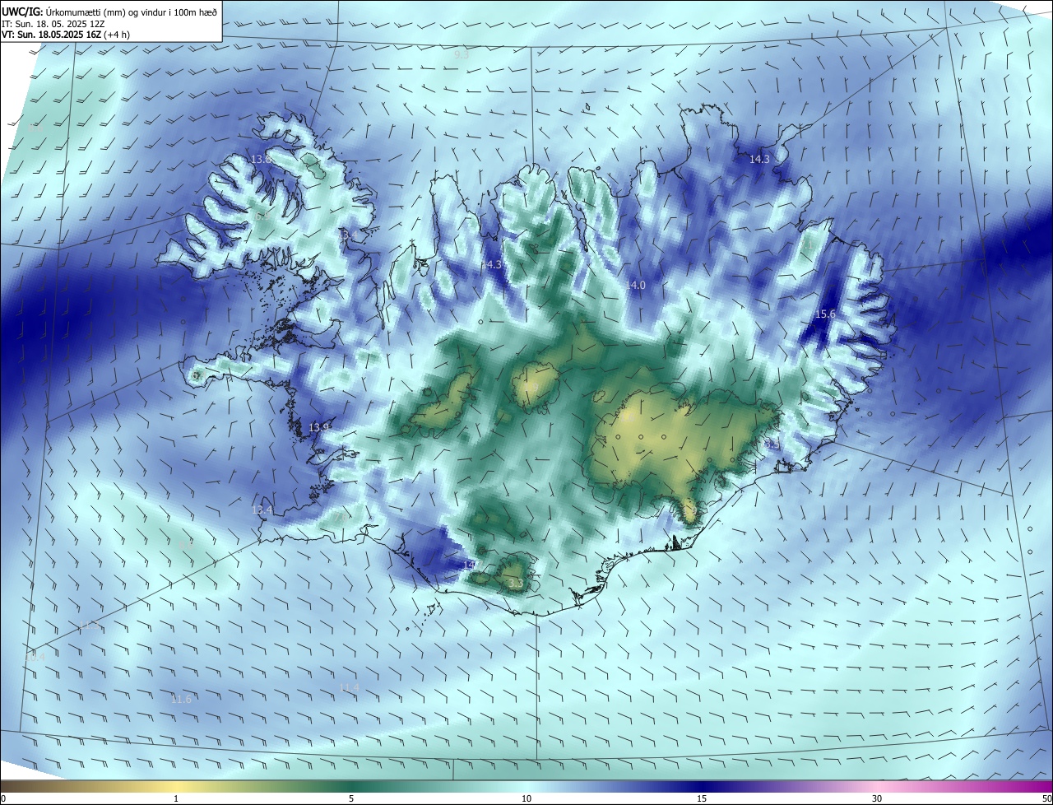Click the 'IT: Sun. 18. 05. 2025 12Z' line
The image size is (1053, 805).
point(53,24)
